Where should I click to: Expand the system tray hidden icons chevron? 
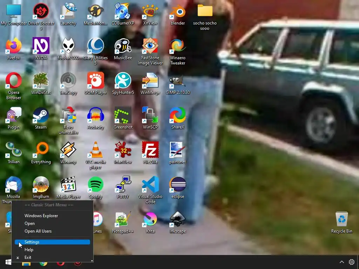(341, 262)
